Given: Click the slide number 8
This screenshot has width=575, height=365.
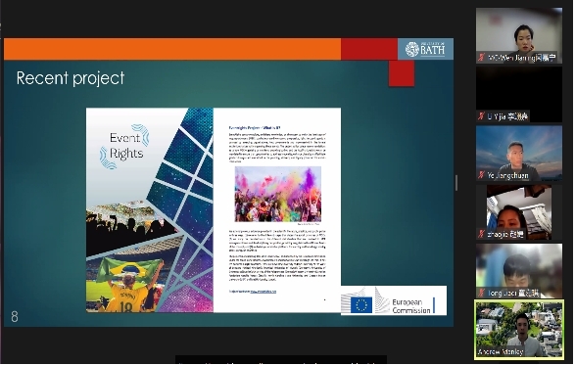Looking at the screenshot, I should (x=15, y=316).
